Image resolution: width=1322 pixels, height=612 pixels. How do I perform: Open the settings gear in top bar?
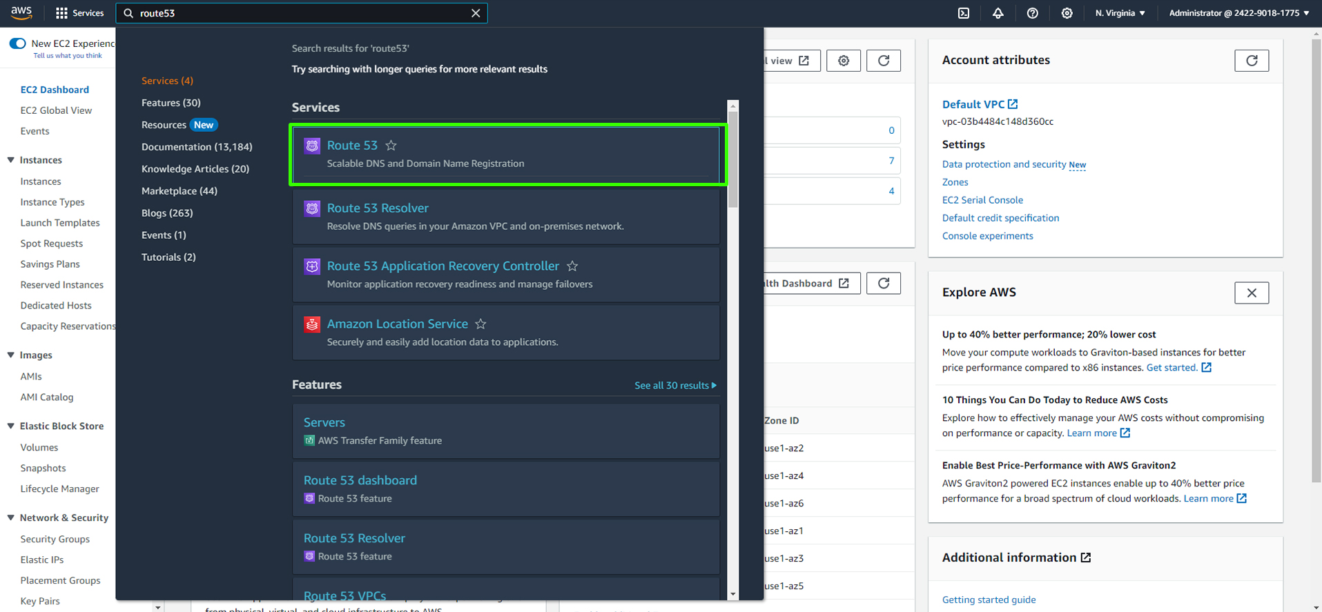pos(1067,13)
